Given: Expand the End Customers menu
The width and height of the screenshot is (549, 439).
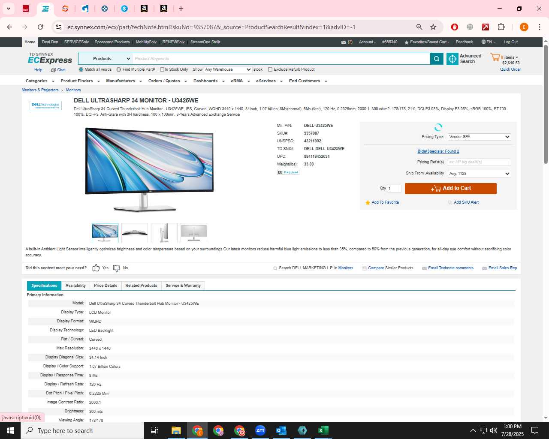Looking at the screenshot, I should [308, 81].
